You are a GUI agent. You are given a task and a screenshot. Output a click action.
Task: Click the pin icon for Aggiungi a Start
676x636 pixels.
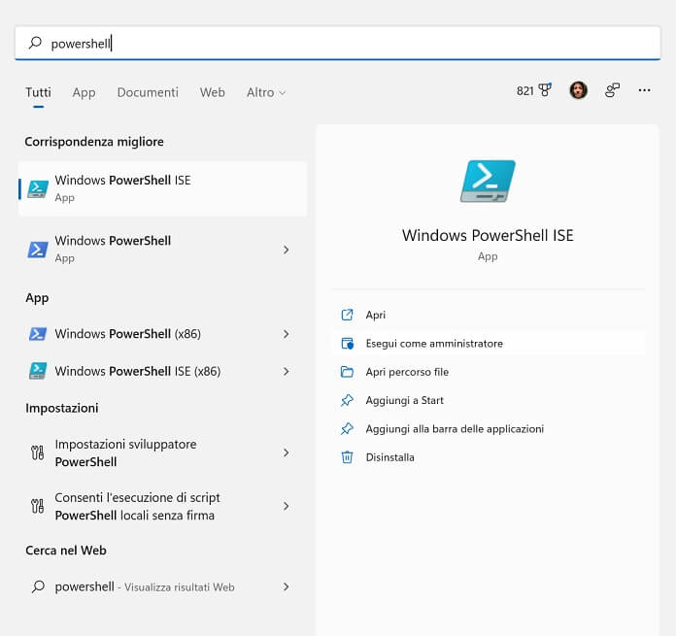(347, 400)
